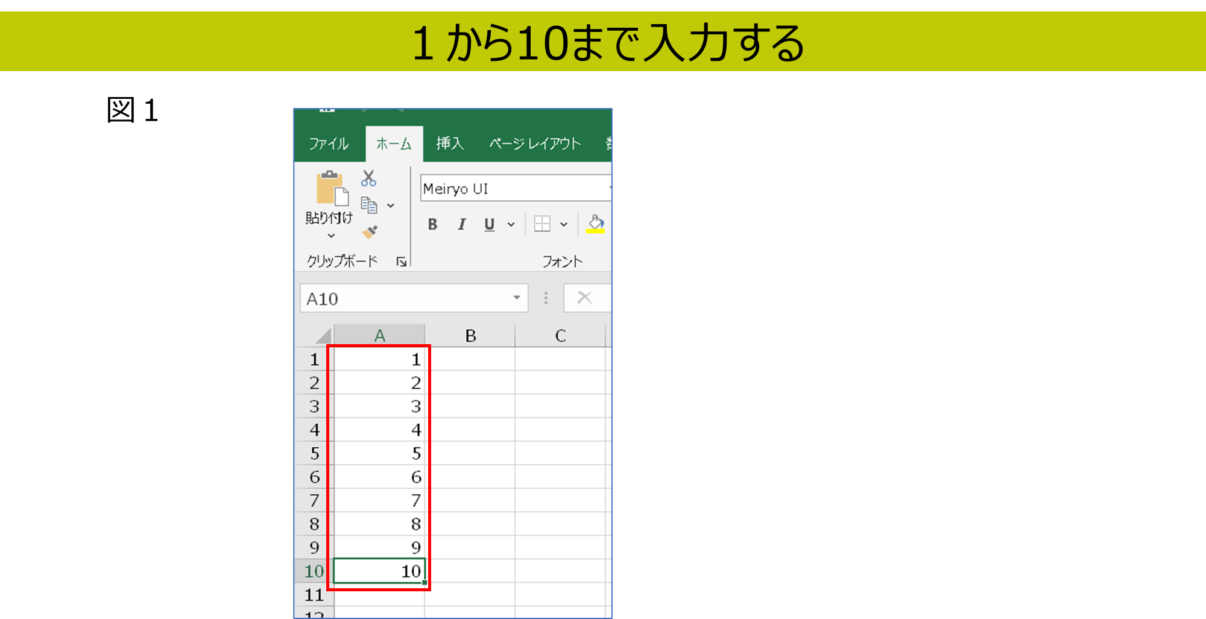The height and width of the screenshot is (619, 1206).
Task: Open the Borders dropdown arrow
Action: click(x=564, y=224)
